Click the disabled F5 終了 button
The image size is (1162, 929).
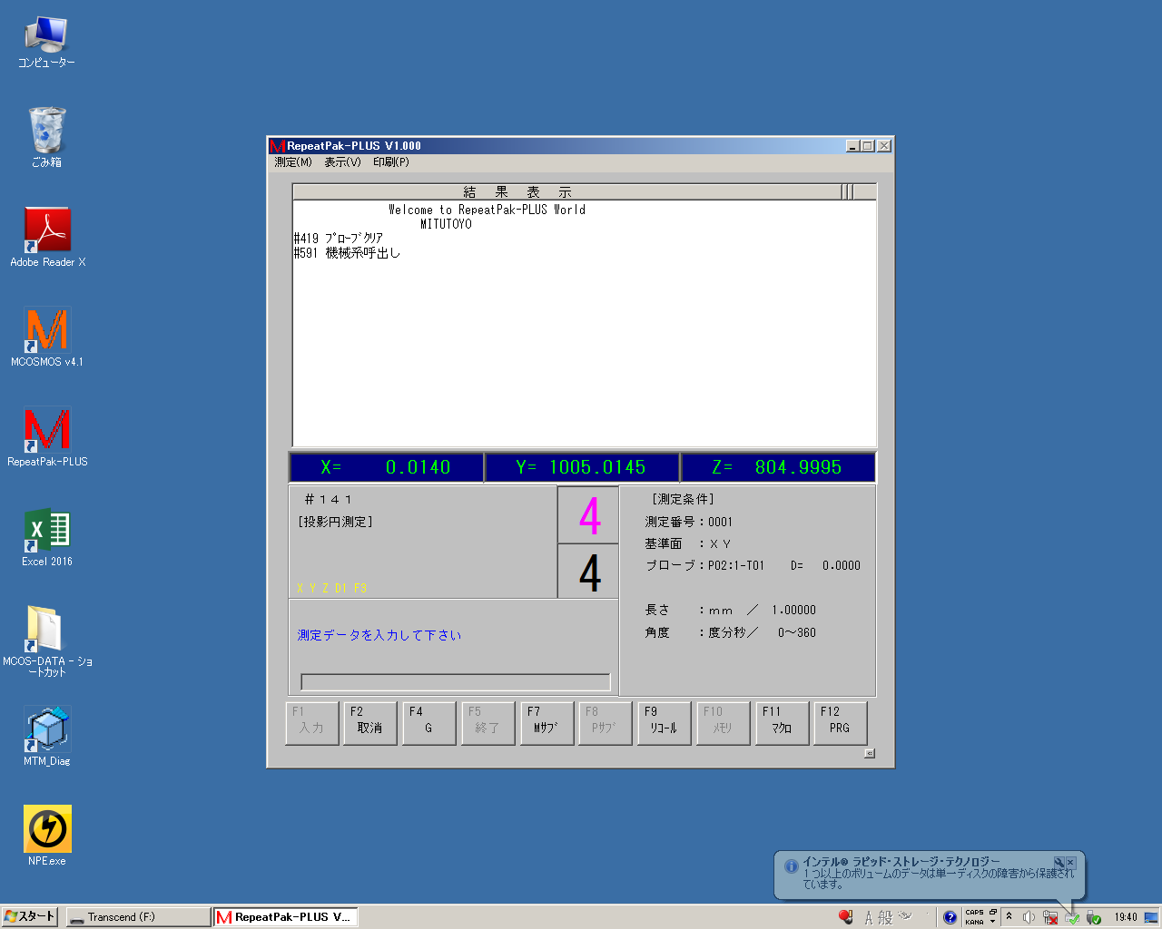[x=488, y=723]
